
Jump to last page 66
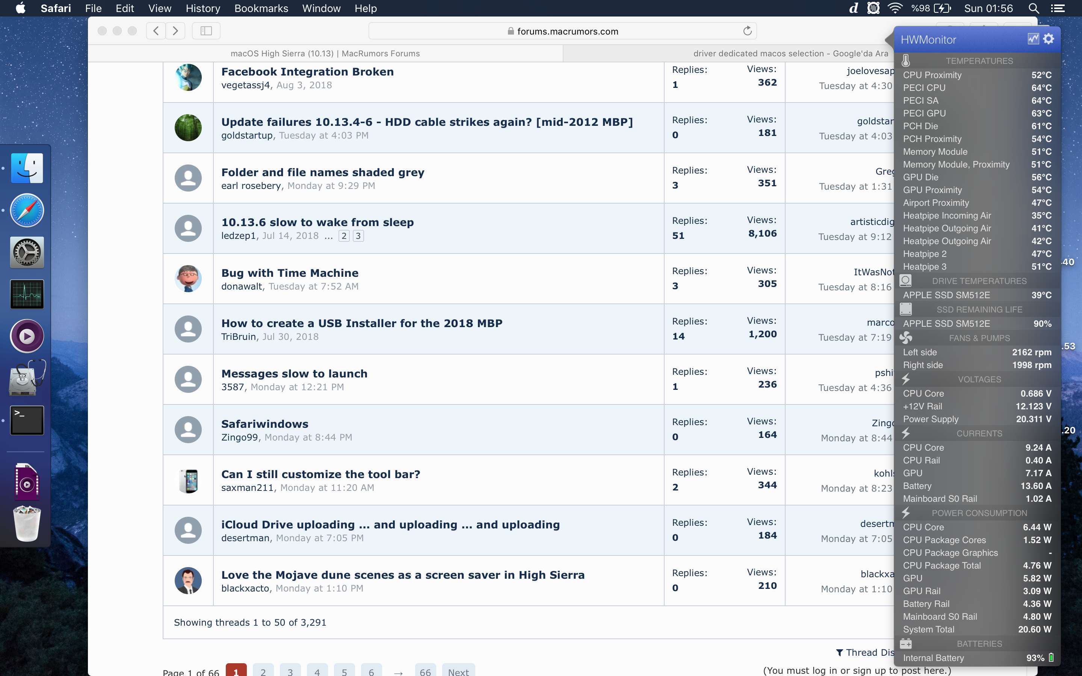point(425,670)
